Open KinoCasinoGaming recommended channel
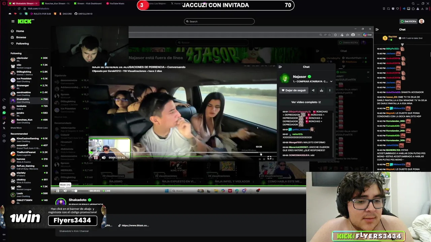Image resolution: width=431 pixels, height=242 pixels. point(29,139)
